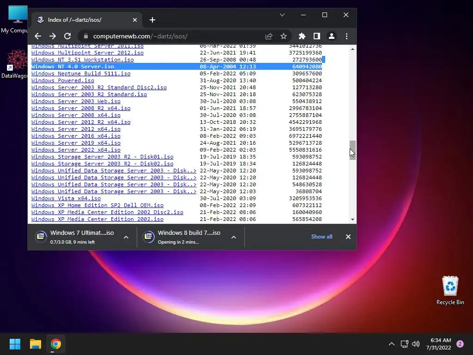The height and width of the screenshot is (355, 473).
Task: Open the Extensions puzzle icon
Action: coord(302,36)
